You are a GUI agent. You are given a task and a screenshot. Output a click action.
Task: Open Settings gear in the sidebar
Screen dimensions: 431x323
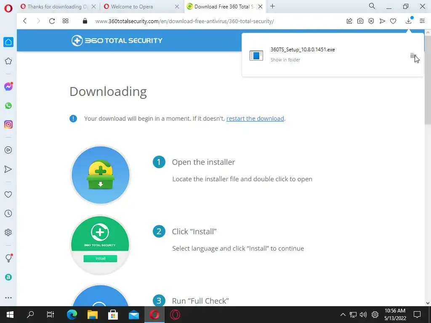click(8, 232)
